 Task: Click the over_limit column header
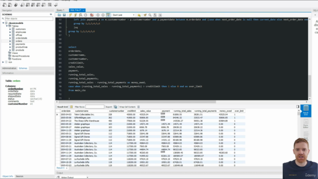[239, 111]
